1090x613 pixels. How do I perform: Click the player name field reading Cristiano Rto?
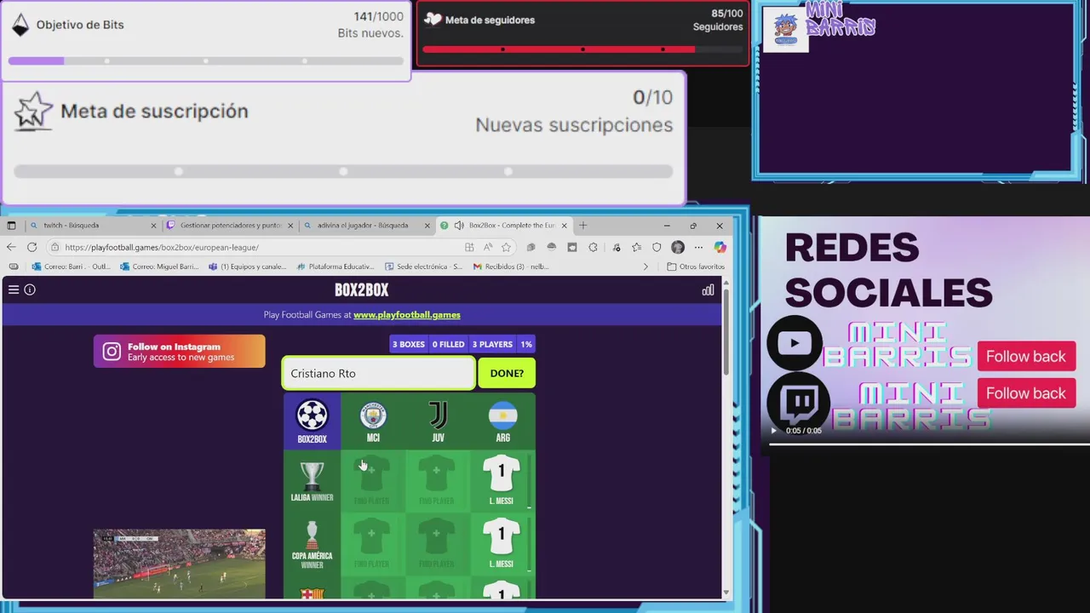pos(379,373)
